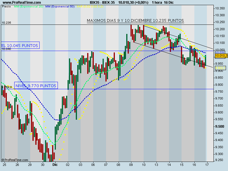This screenshot has height=171, width=228.
Task: Click the 9.769,8 level label at left
Action: click(x=7, y=87)
